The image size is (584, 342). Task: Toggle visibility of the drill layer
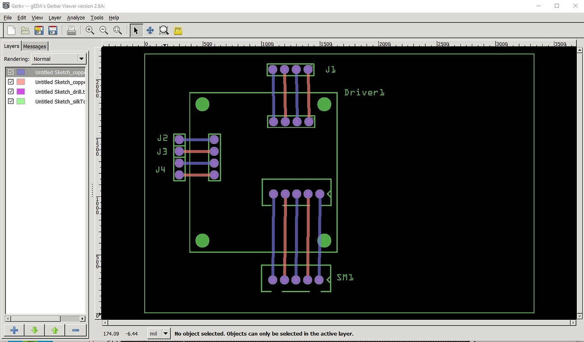tap(11, 92)
